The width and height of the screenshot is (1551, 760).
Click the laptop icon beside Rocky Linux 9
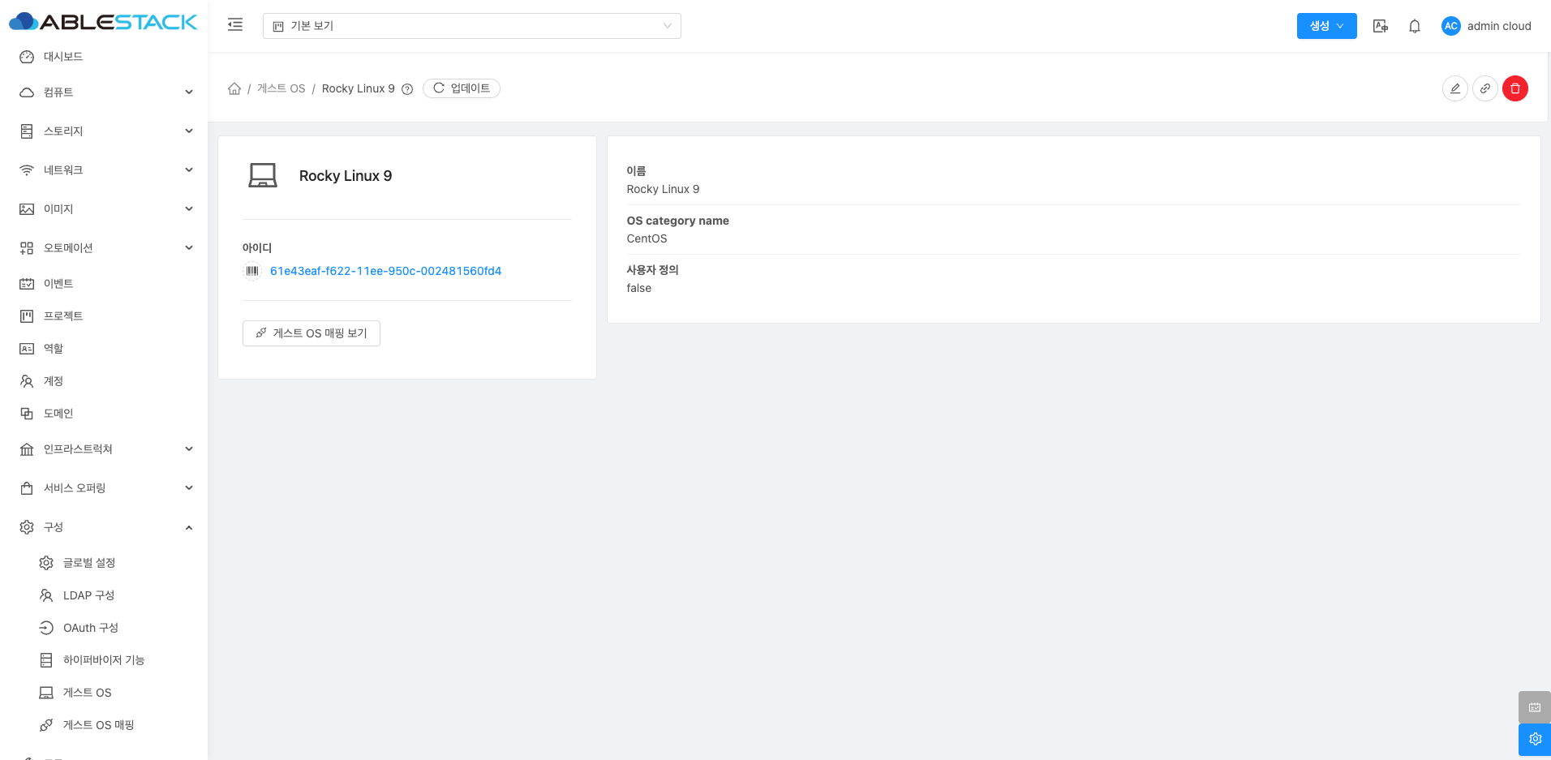(x=263, y=176)
